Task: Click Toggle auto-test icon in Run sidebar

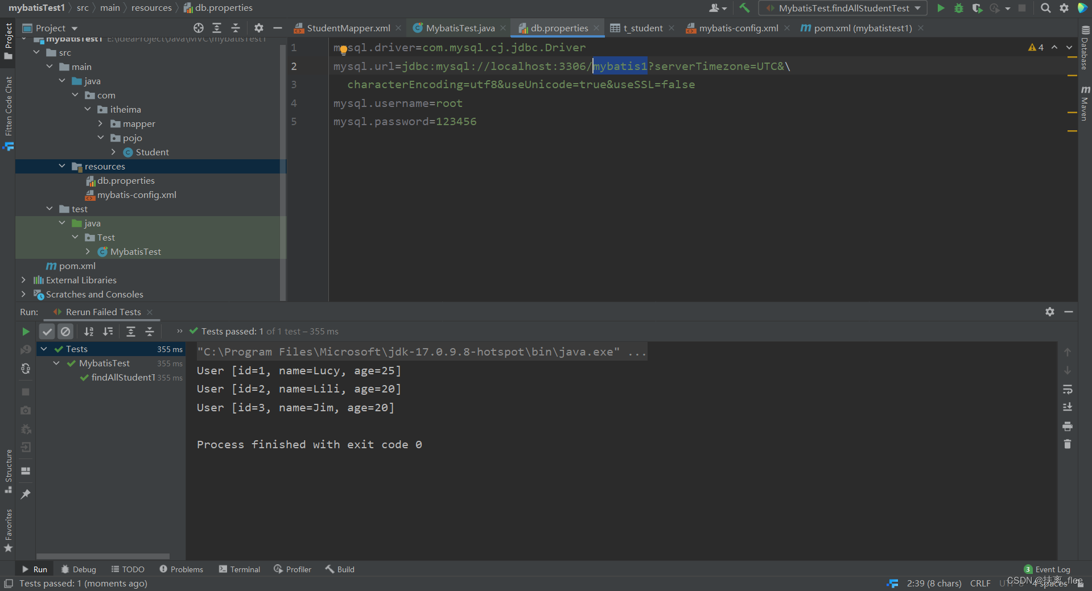Action: [26, 369]
